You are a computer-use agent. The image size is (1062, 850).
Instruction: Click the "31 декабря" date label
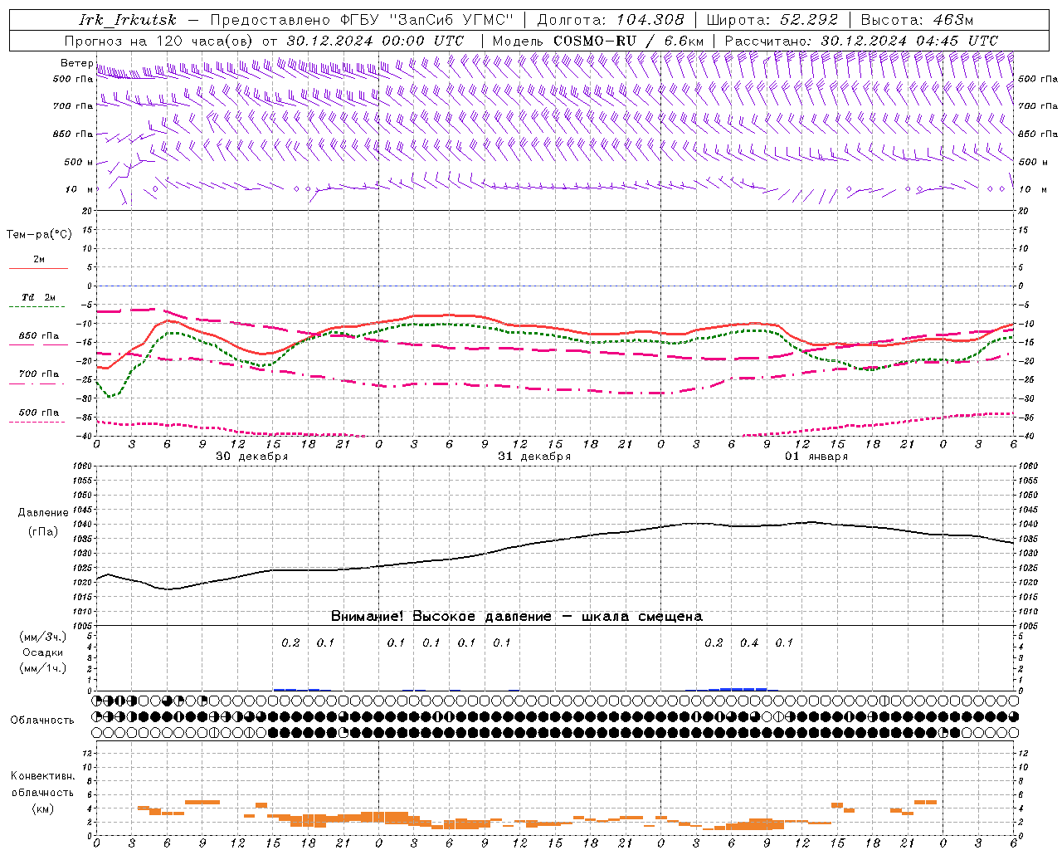coord(533,457)
